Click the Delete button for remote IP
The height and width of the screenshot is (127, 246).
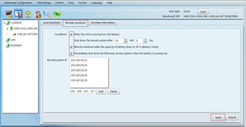(114, 92)
